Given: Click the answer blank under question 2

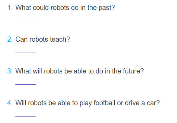Looking at the screenshot, I should pyautogui.click(x=26, y=53).
